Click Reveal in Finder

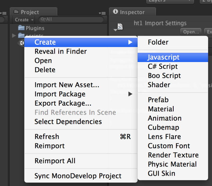[61, 51]
